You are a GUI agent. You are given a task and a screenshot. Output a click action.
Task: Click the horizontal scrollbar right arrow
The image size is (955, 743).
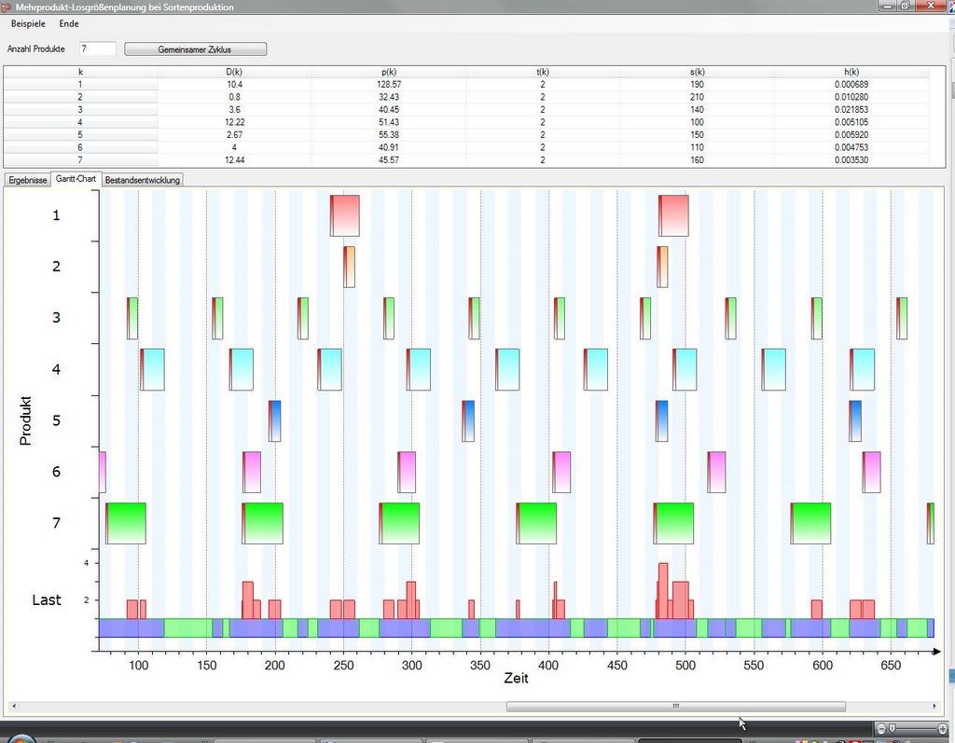click(936, 707)
